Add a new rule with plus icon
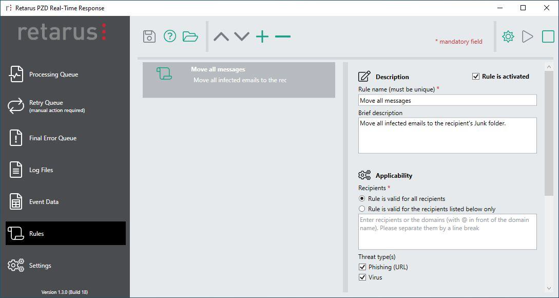Image resolution: width=559 pixels, height=298 pixels. 262,36
